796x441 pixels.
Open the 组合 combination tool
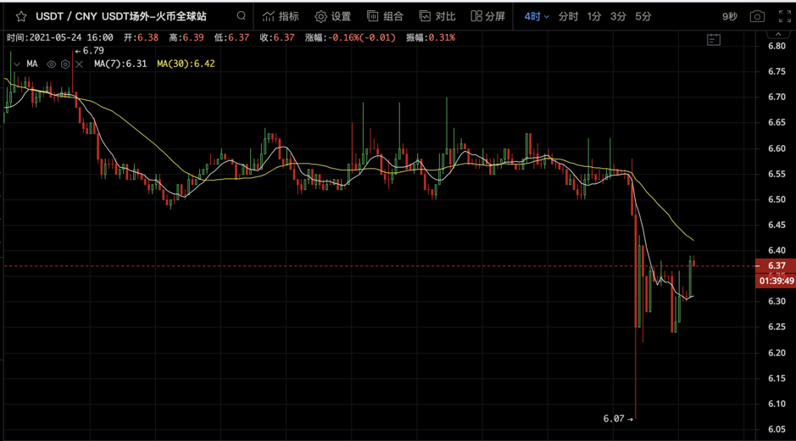point(385,16)
